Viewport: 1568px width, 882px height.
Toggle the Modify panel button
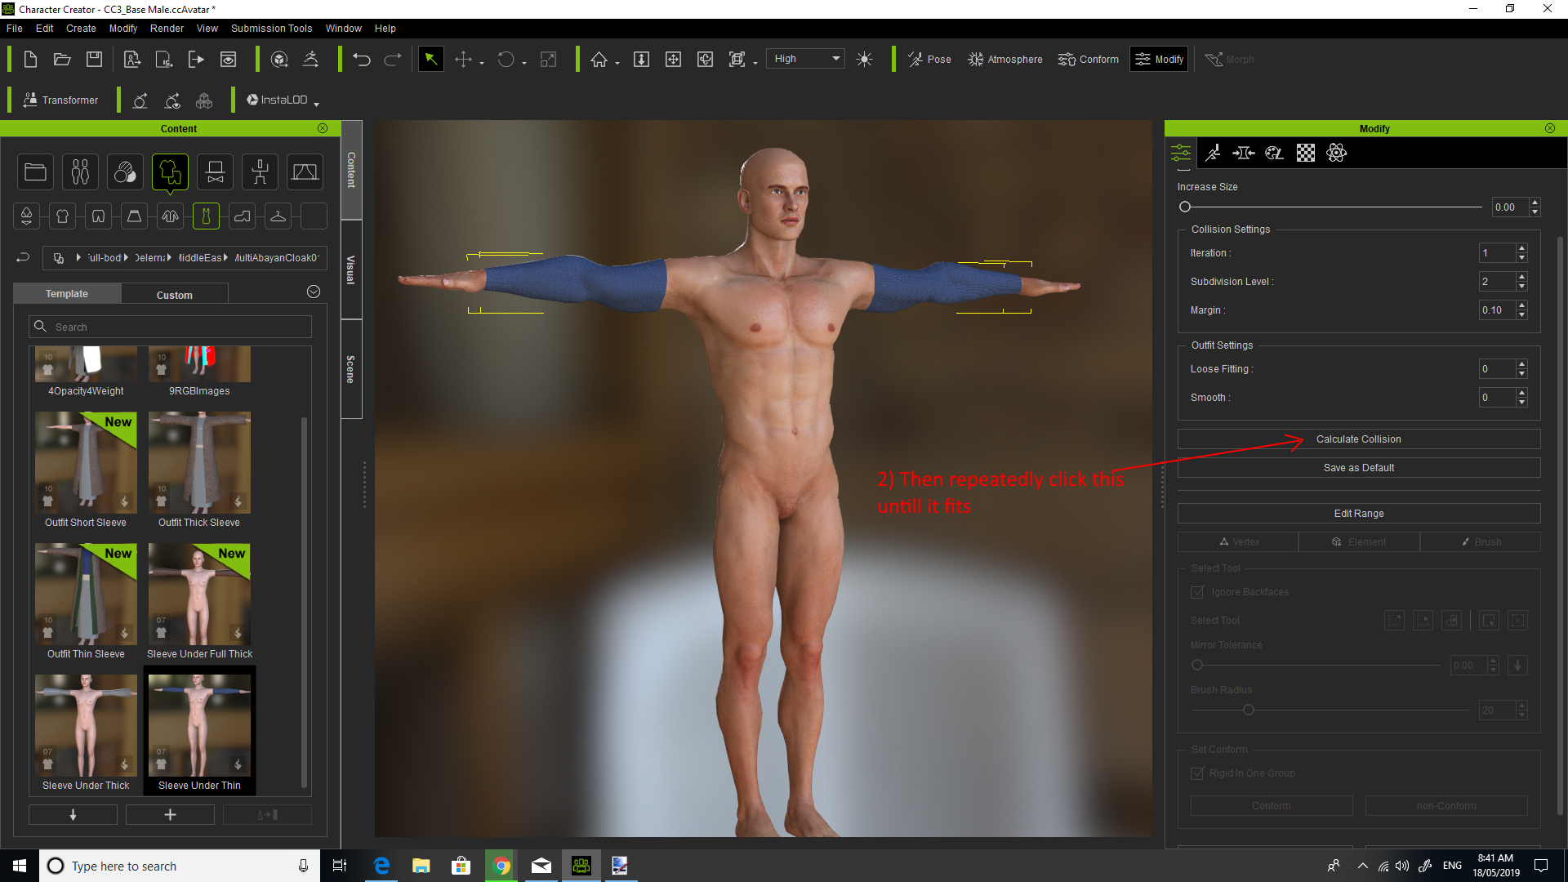click(1159, 60)
